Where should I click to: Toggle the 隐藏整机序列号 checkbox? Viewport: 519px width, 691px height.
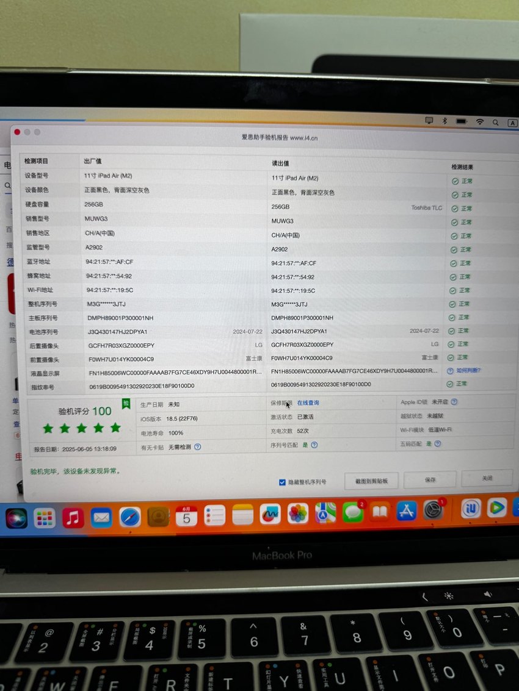click(283, 482)
